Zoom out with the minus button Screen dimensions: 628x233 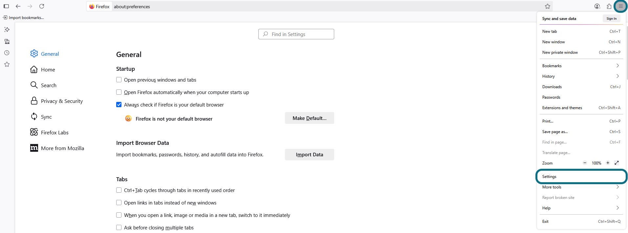(585, 163)
